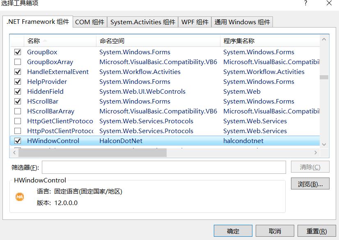Uncheck the GroupBox component
The image size is (339, 240).
tap(17, 52)
